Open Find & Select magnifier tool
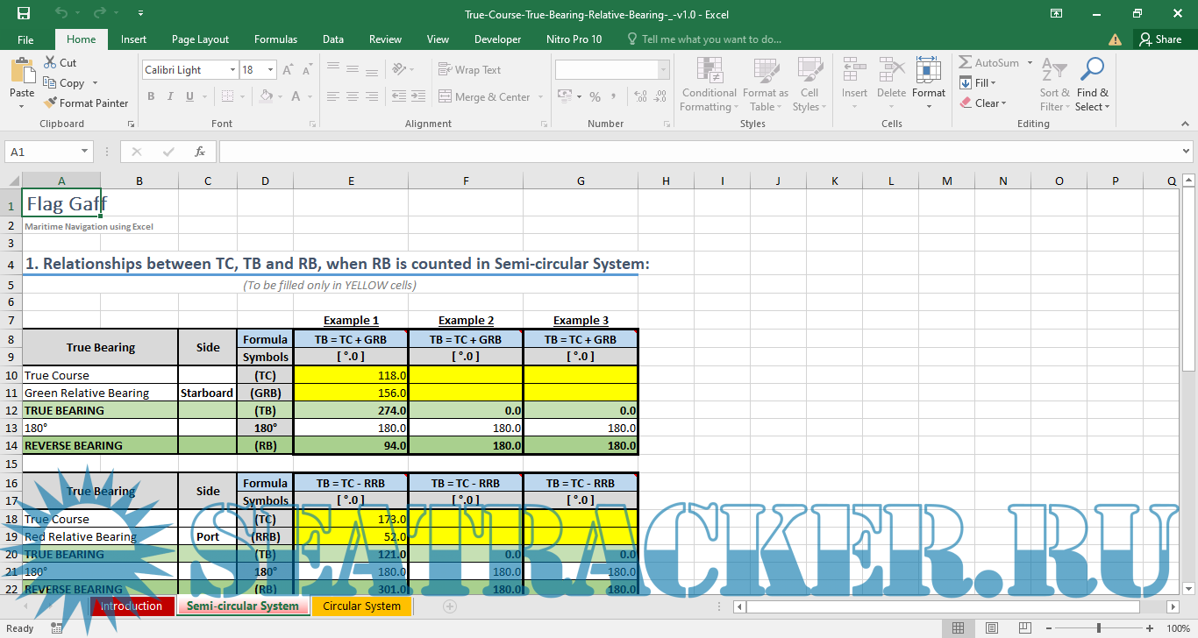 pos(1092,70)
